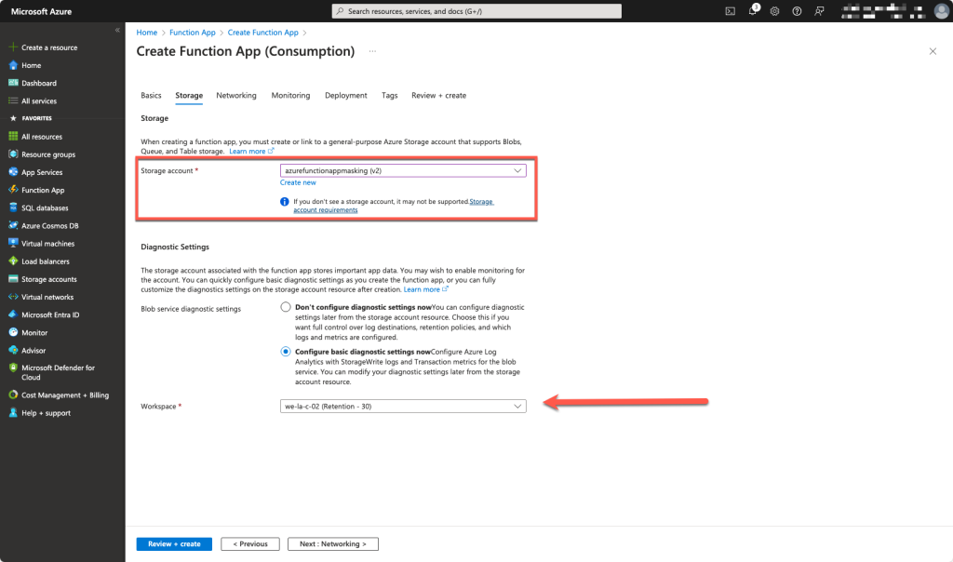Open the Storage account dropdown
The width and height of the screenshot is (953, 562).
click(x=403, y=170)
